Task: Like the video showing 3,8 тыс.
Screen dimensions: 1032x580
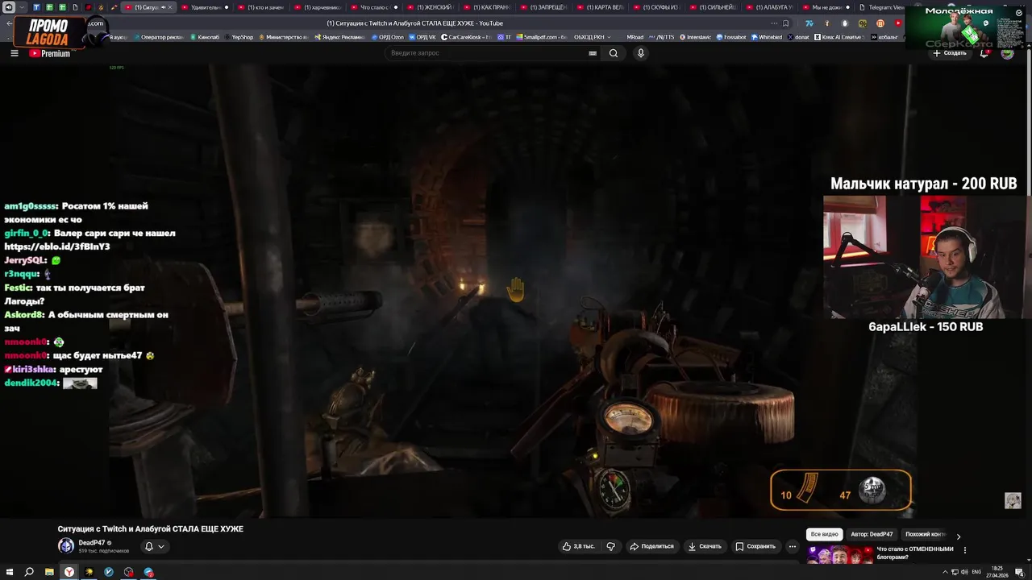Action: (579, 546)
